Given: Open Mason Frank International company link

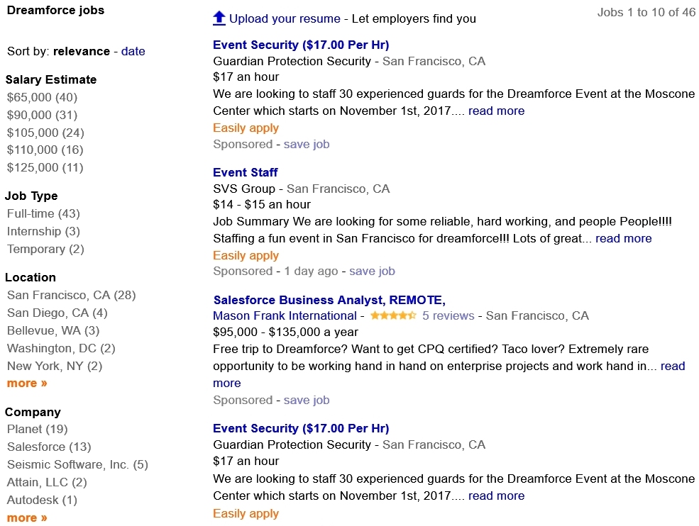Looking at the screenshot, I should [285, 315].
